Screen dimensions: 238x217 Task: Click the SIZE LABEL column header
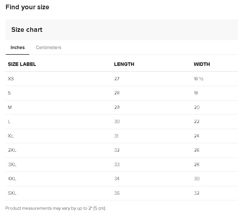(x=22, y=64)
